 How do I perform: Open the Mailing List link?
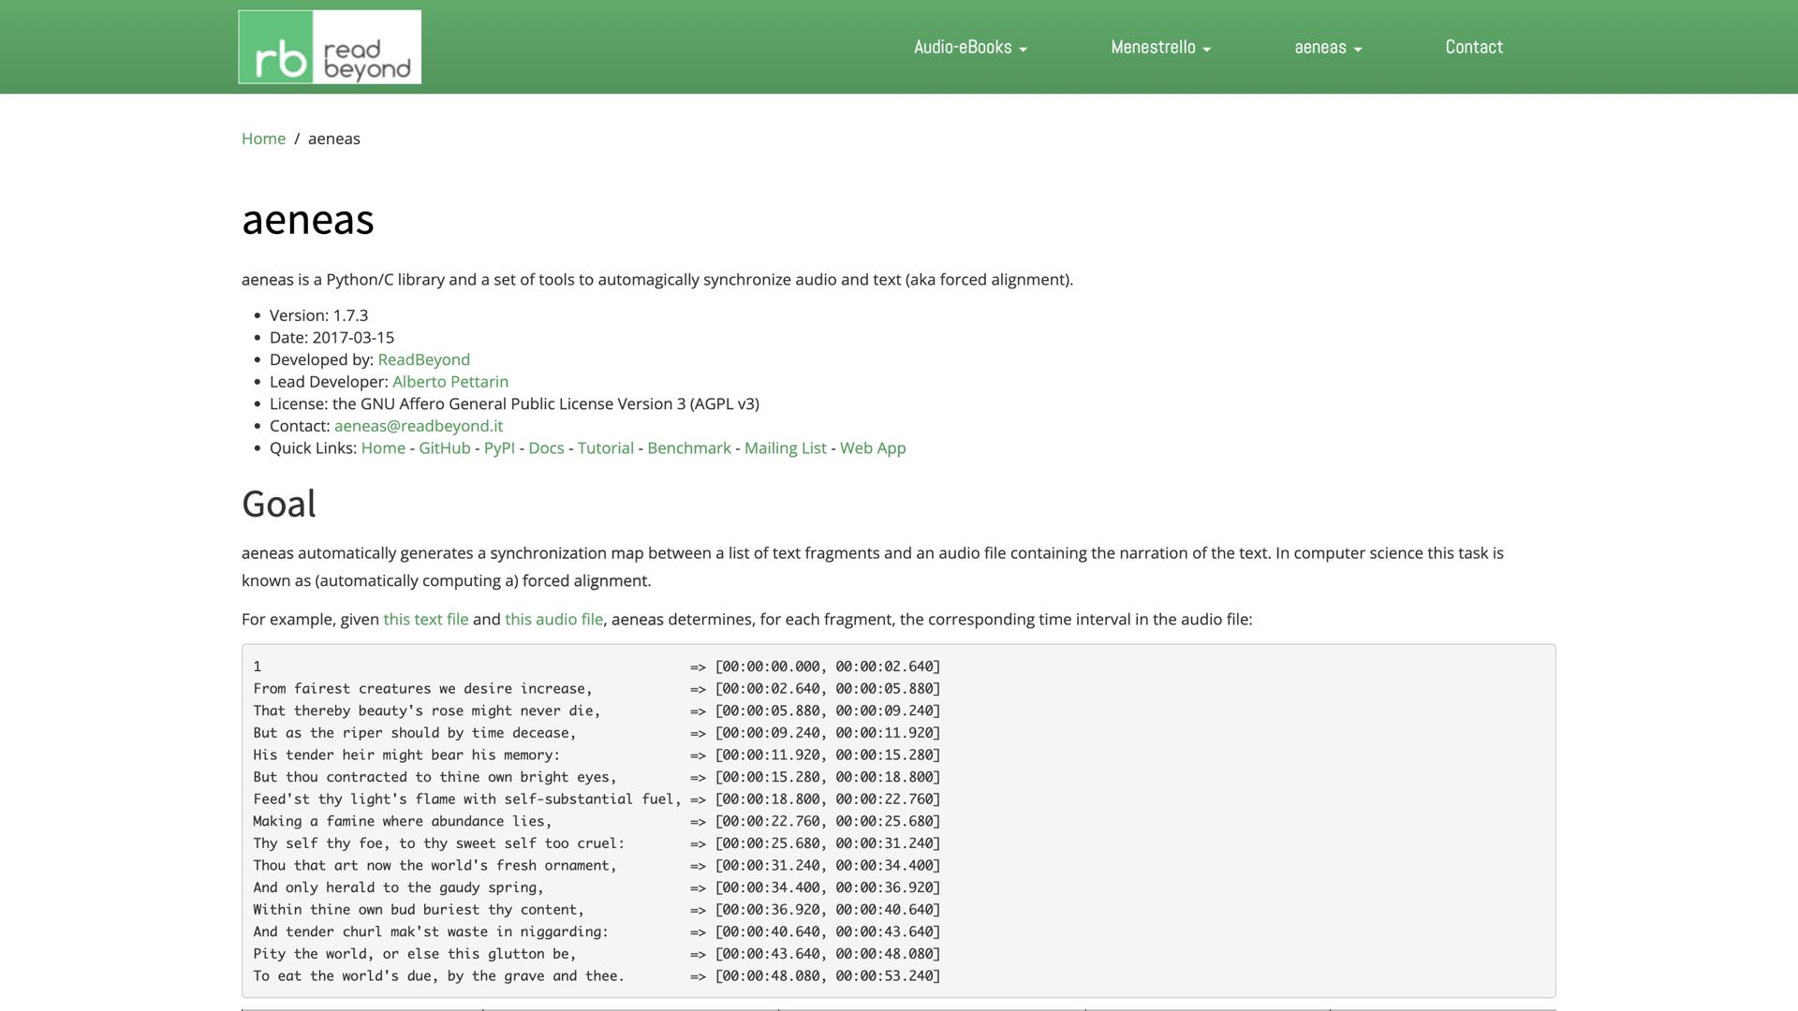coord(785,448)
